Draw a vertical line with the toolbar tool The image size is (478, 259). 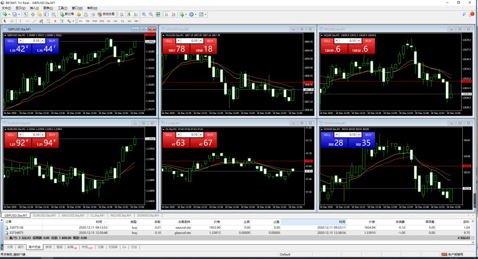pyautogui.click(x=20, y=21)
